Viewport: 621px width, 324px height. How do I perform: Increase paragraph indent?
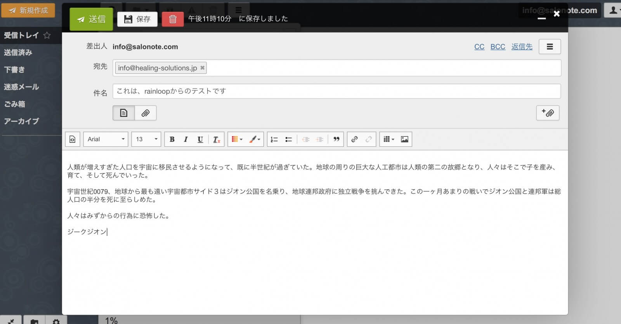click(319, 139)
